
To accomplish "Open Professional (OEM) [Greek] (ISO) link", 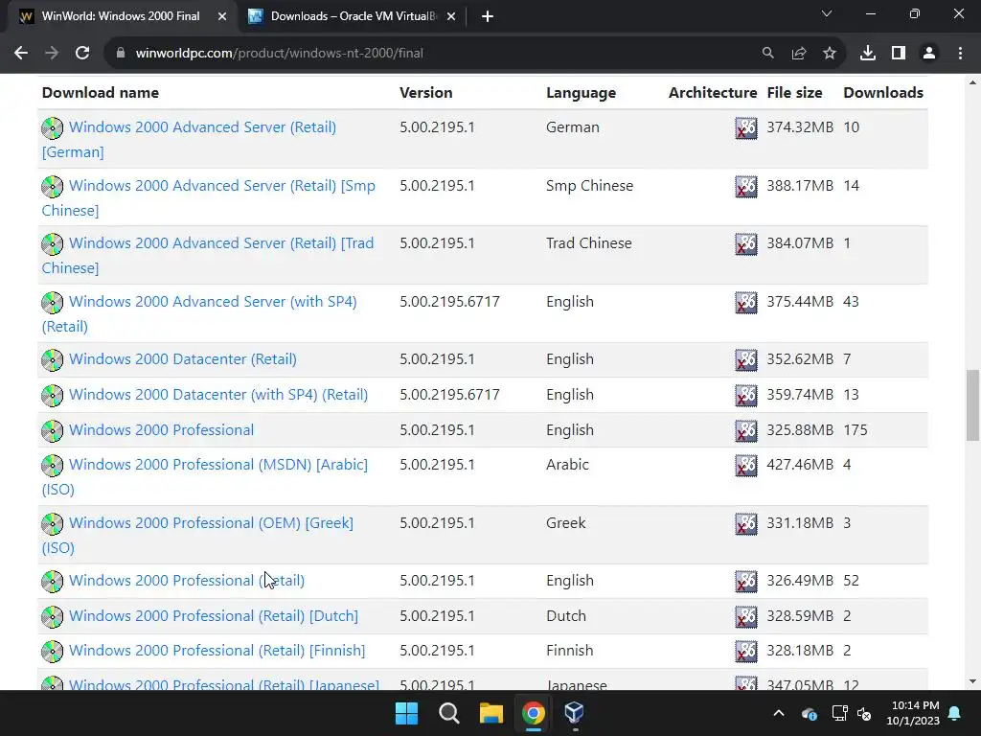I will click(197, 535).
